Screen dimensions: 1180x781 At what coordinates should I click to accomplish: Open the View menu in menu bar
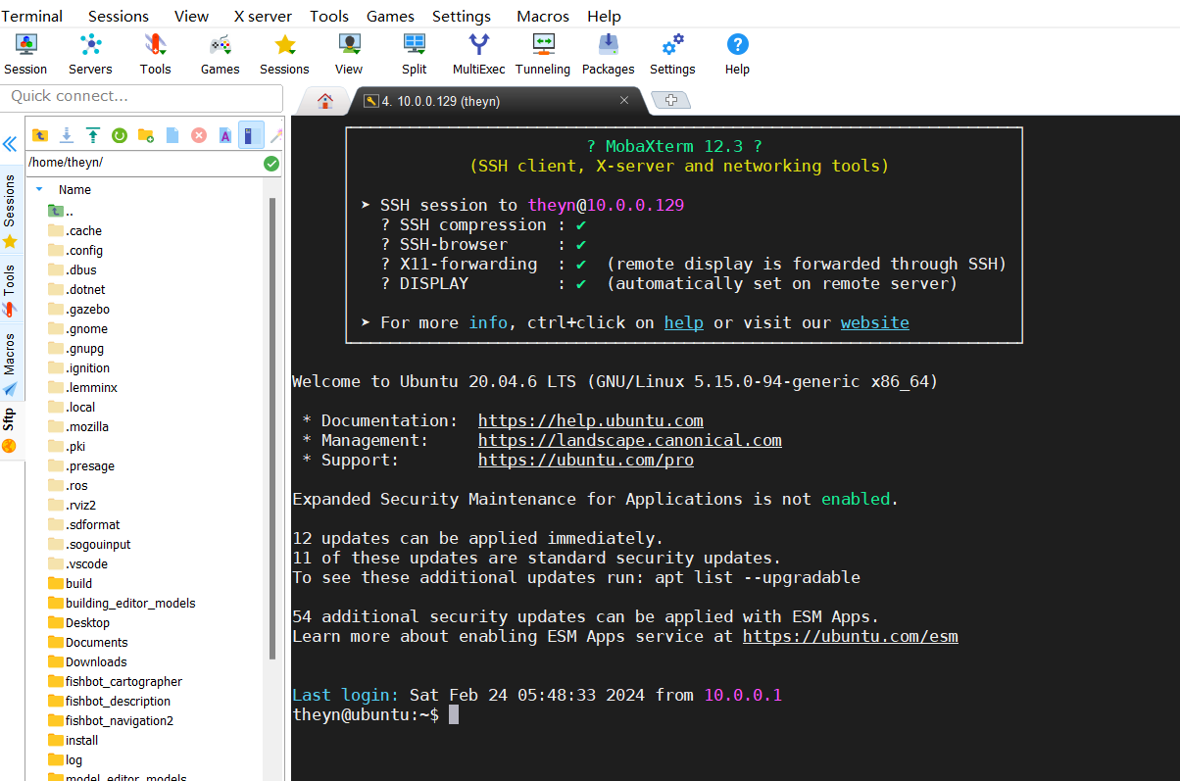click(x=191, y=16)
